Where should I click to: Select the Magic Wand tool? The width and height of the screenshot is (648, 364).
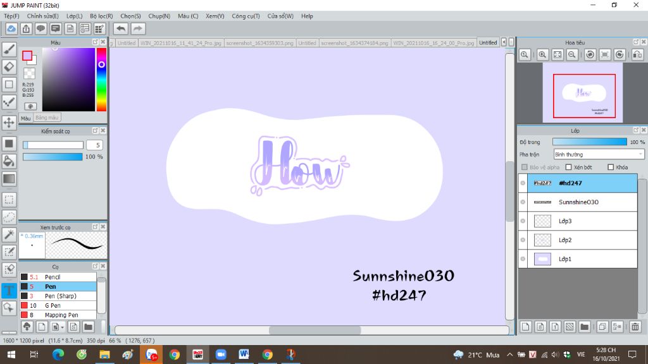click(x=9, y=234)
